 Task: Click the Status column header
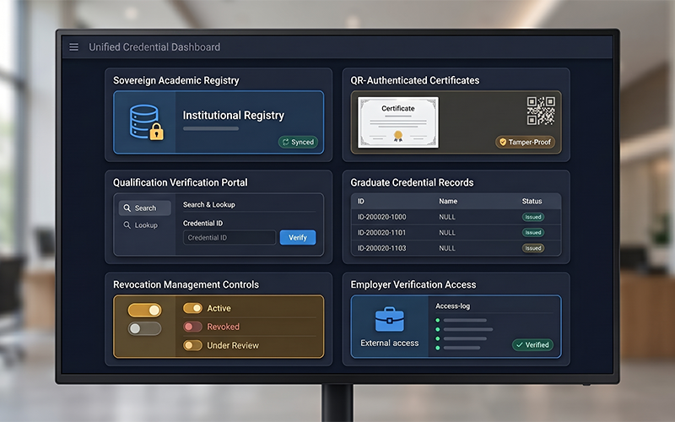pos(532,201)
